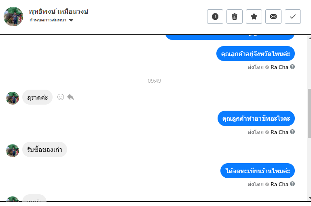This screenshot has width=311, height=206.
Task: Click the chat scrollbar thumb
Action: [x=309, y=113]
